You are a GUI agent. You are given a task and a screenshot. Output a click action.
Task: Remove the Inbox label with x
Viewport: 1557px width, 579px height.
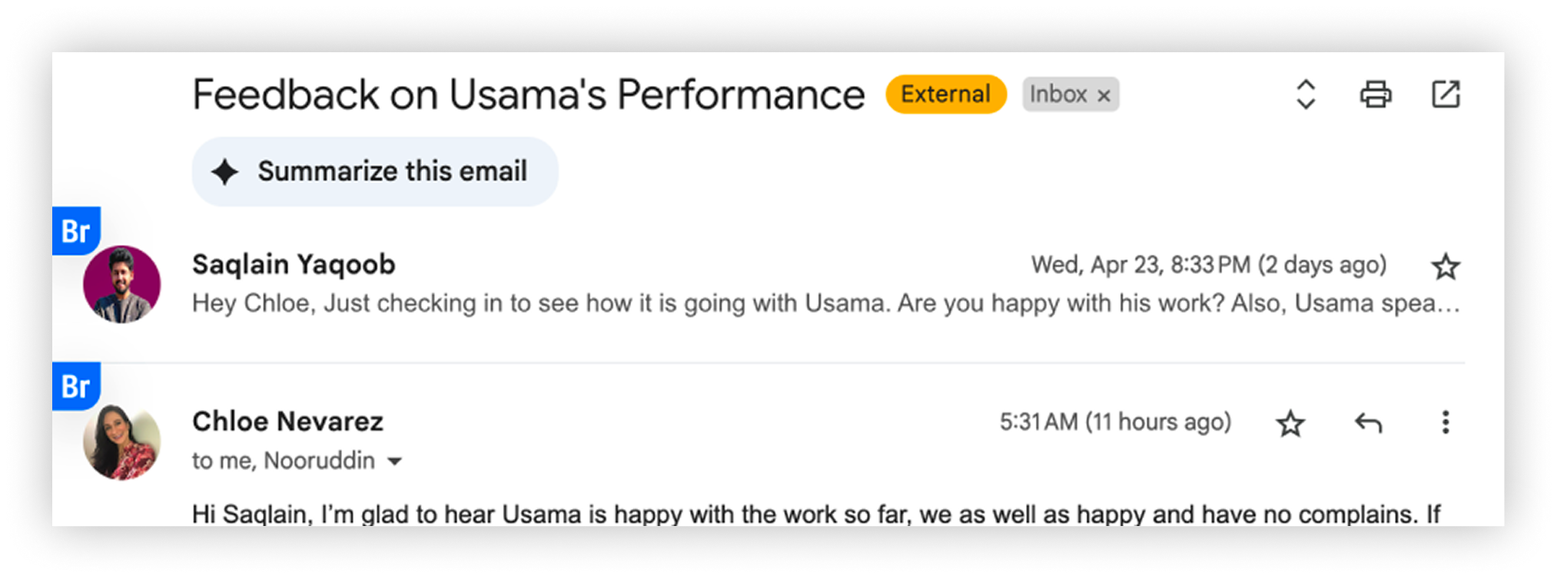coord(1104,95)
